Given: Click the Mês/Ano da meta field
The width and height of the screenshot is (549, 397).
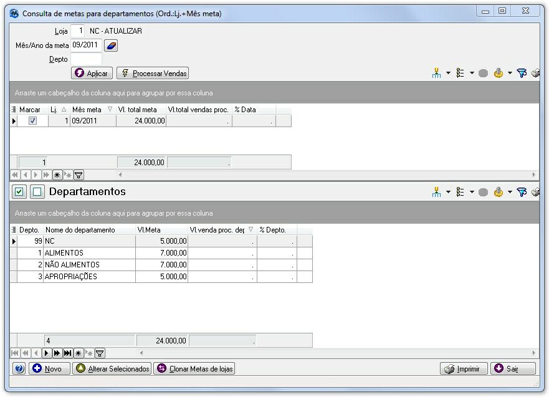Looking at the screenshot, I should [x=86, y=45].
